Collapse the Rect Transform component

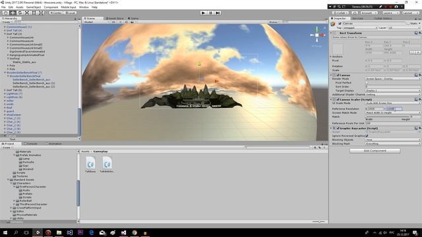coord(331,33)
